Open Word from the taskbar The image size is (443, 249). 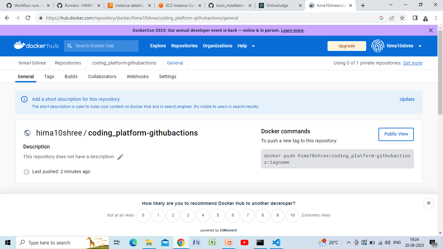(197, 243)
